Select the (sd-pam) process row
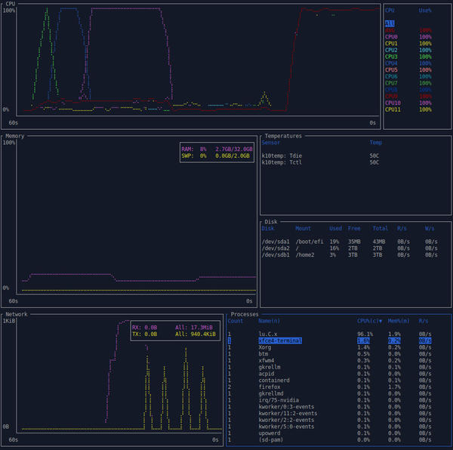This screenshot has height=450, width=453. tap(329, 440)
